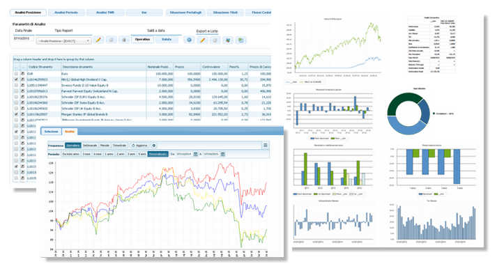The width and height of the screenshot is (497, 264).
Task: Sort by Prezzo column header
Action: coord(188,67)
